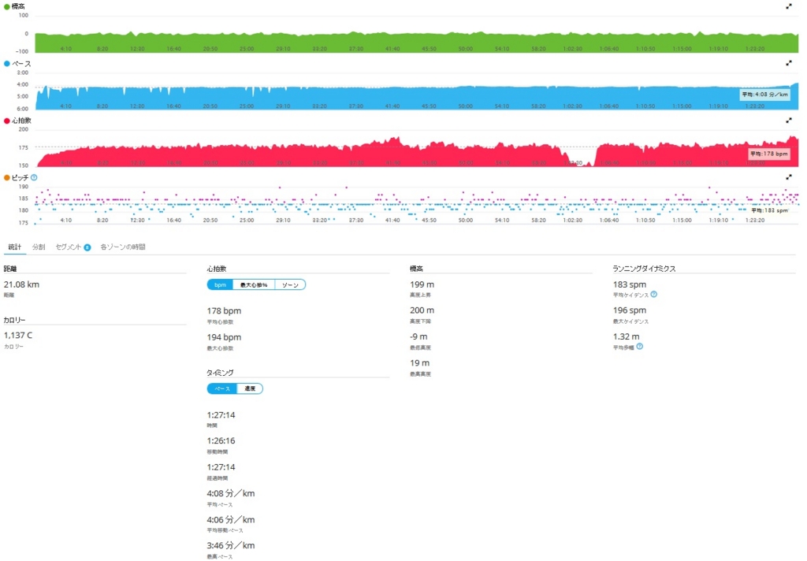This screenshot has height=561, width=807.
Task: Click the 19 m maximum elevation
Action: click(x=419, y=363)
